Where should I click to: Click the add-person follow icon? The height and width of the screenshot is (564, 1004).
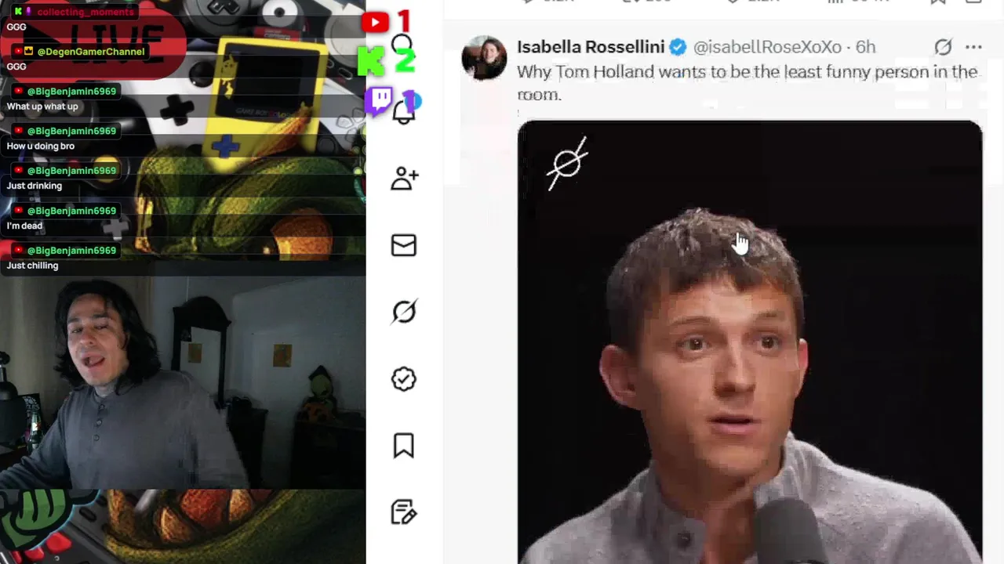pyautogui.click(x=405, y=179)
